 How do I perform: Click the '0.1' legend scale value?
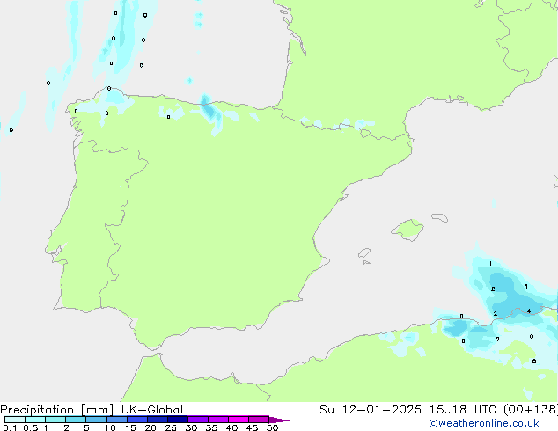click(x=10, y=427)
